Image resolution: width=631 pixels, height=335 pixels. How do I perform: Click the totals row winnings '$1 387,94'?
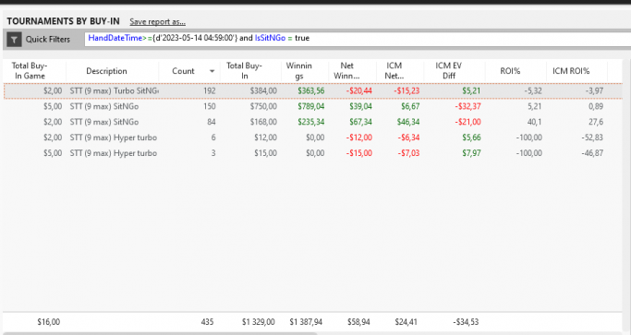coord(306,322)
